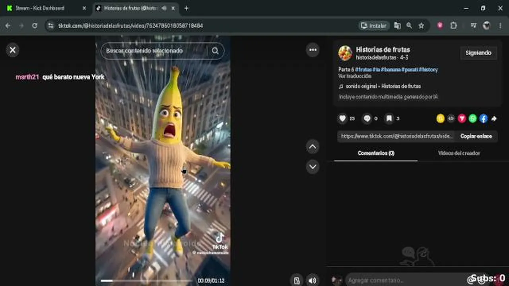Go to the previous video with up arrow
This screenshot has height=286, width=509.
313,147
